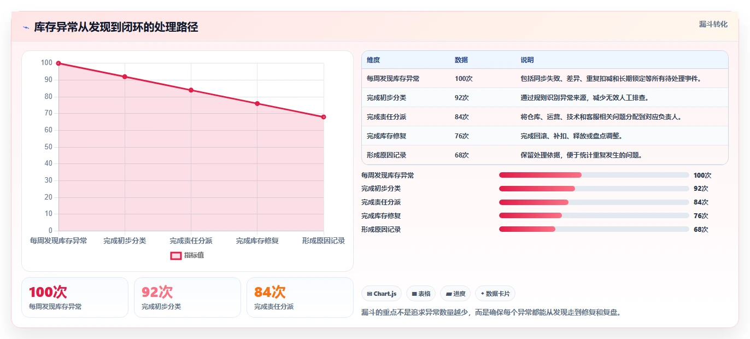Click the 100次 table cell

pos(482,78)
